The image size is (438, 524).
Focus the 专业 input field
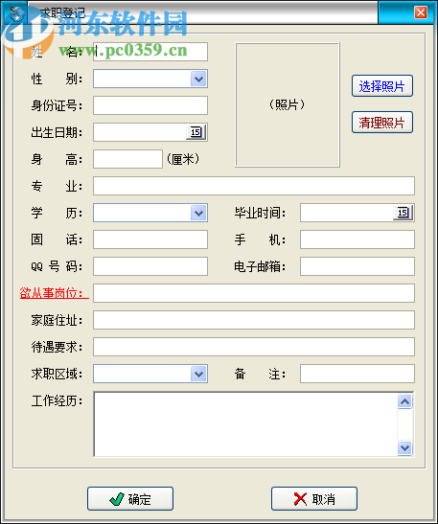254,186
